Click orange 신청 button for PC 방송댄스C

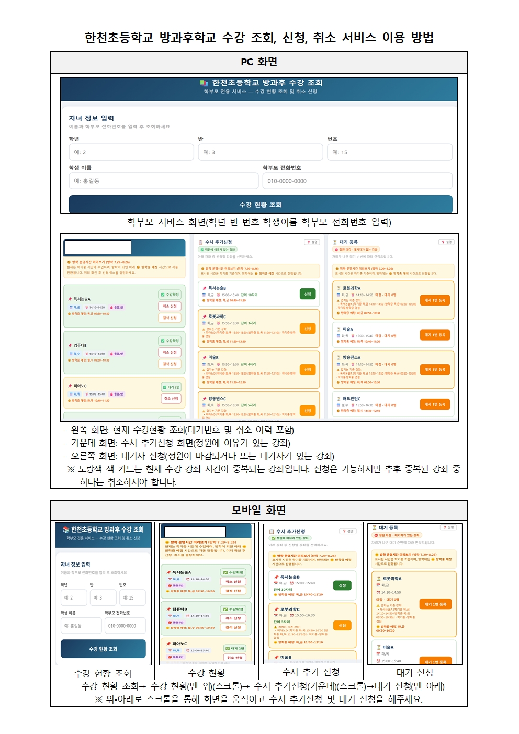[x=308, y=411]
